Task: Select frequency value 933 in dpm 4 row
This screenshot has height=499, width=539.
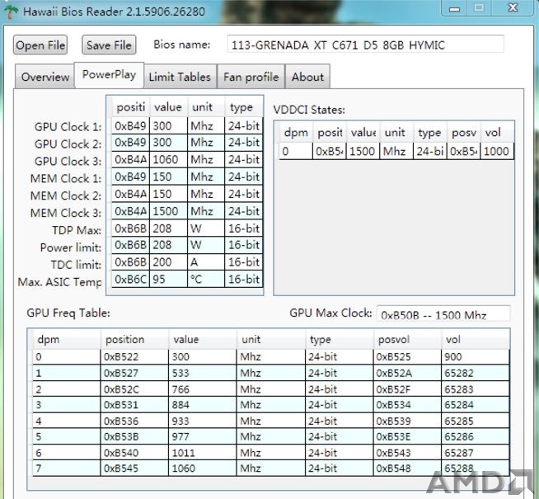Action: click(x=203, y=421)
